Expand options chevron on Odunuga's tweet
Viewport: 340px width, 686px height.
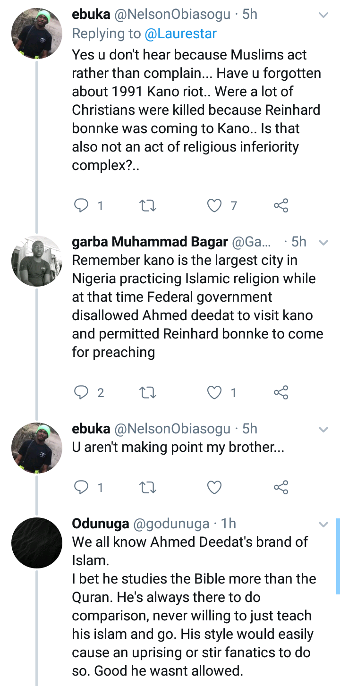point(323,524)
